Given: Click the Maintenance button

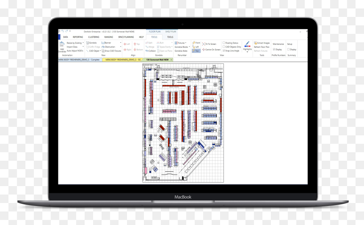Looking at the screenshot, I should pos(279,44).
